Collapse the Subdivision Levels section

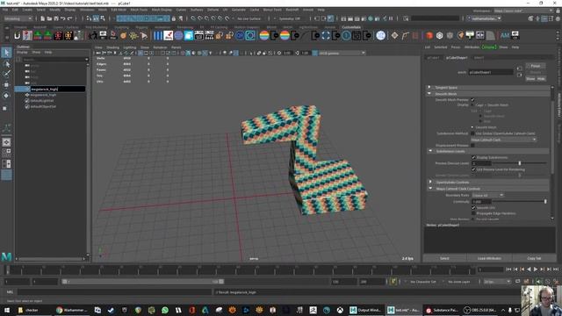coord(430,151)
